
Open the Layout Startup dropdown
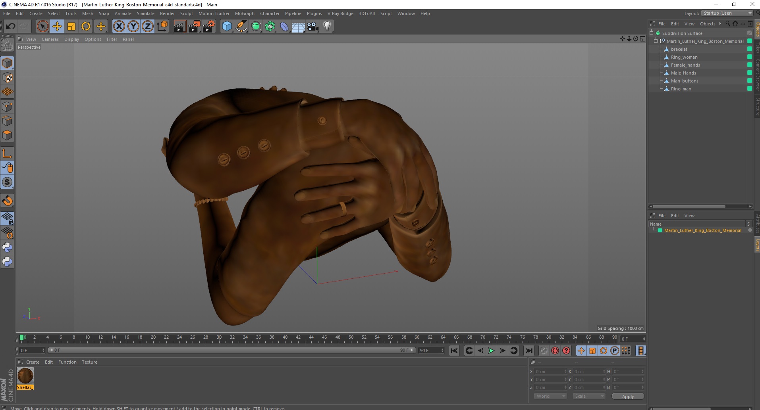(x=727, y=13)
